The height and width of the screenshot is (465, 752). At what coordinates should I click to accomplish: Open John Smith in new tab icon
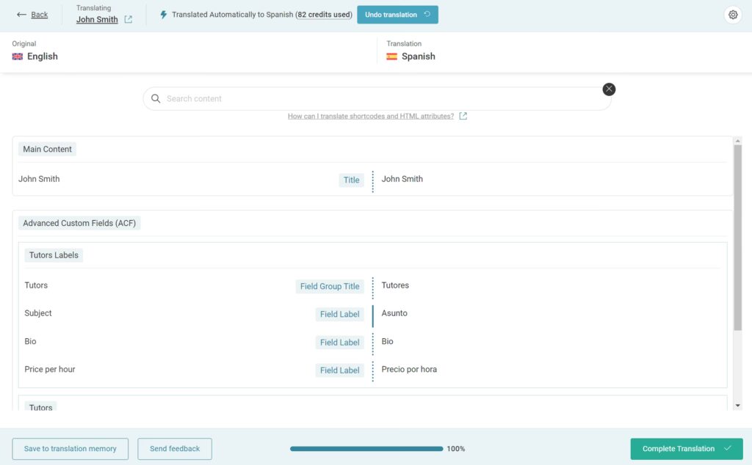pyautogui.click(x=128, y=20)
